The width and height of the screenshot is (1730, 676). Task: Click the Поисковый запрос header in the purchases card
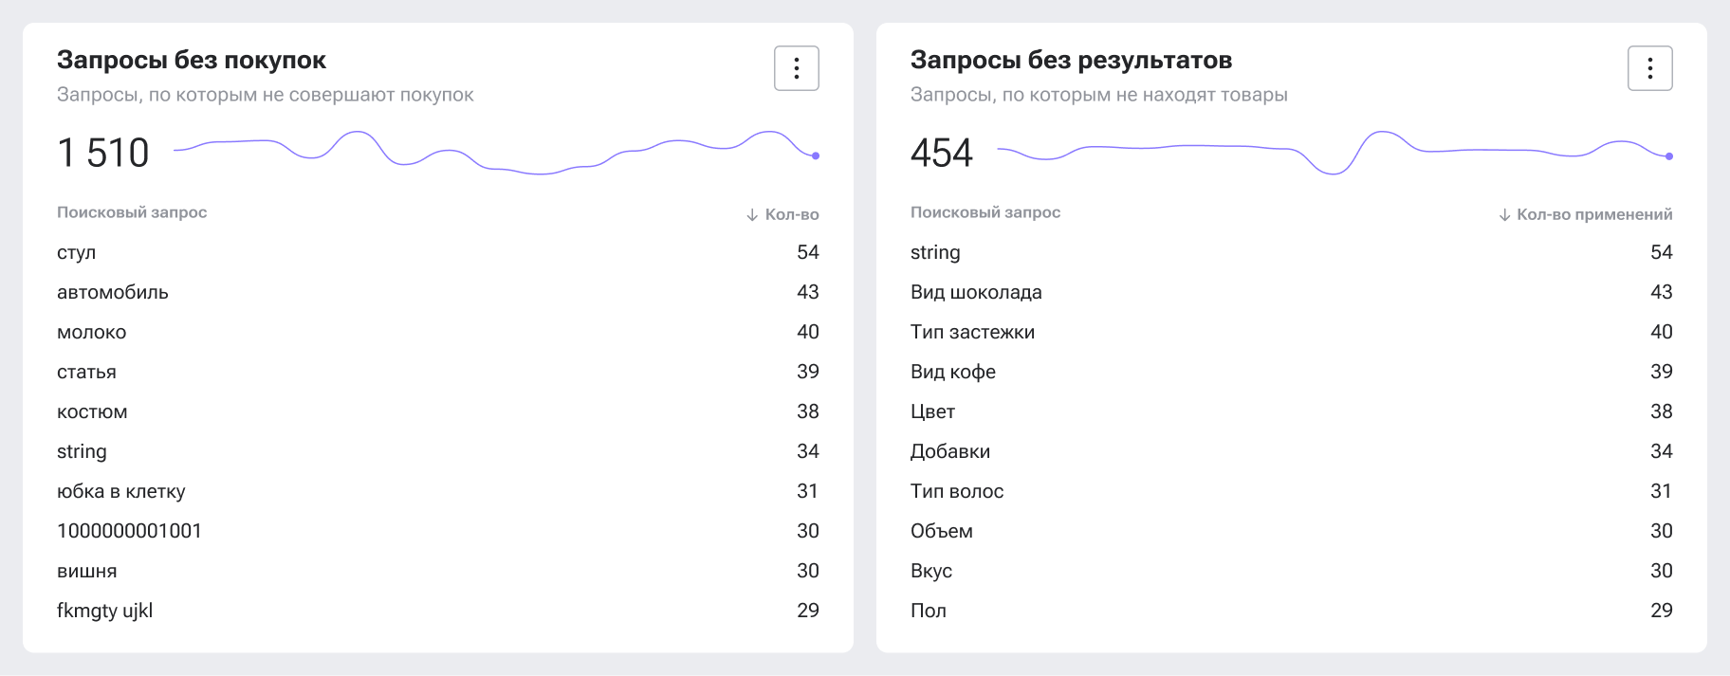[132, 213]
